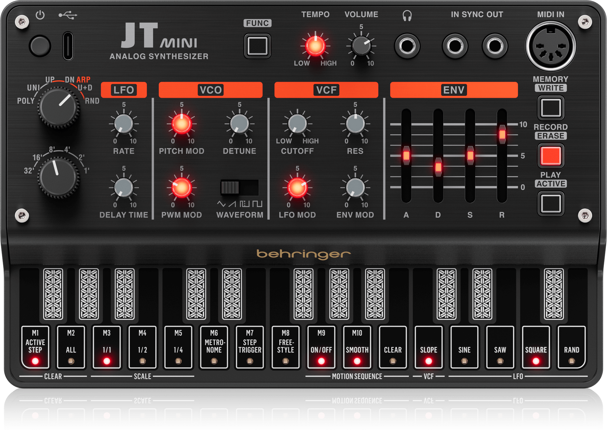Screen dimensions: 607x431
Task: Click the octave range knob (32' to 1')
Action: pos(59,178)
